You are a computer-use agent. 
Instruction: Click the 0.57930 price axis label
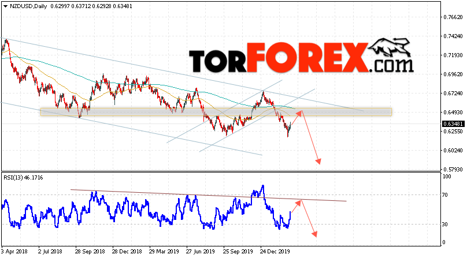pos(453,169)
